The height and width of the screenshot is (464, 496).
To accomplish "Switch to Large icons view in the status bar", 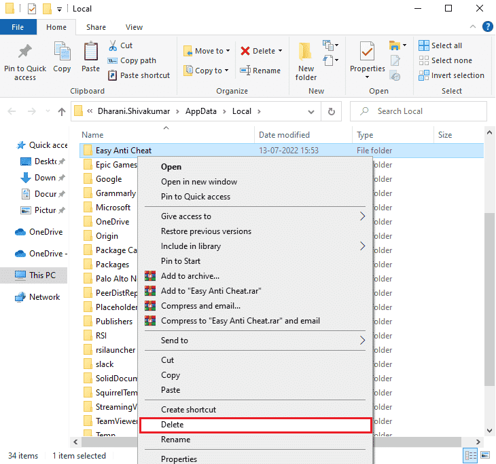I will [485, 455].
